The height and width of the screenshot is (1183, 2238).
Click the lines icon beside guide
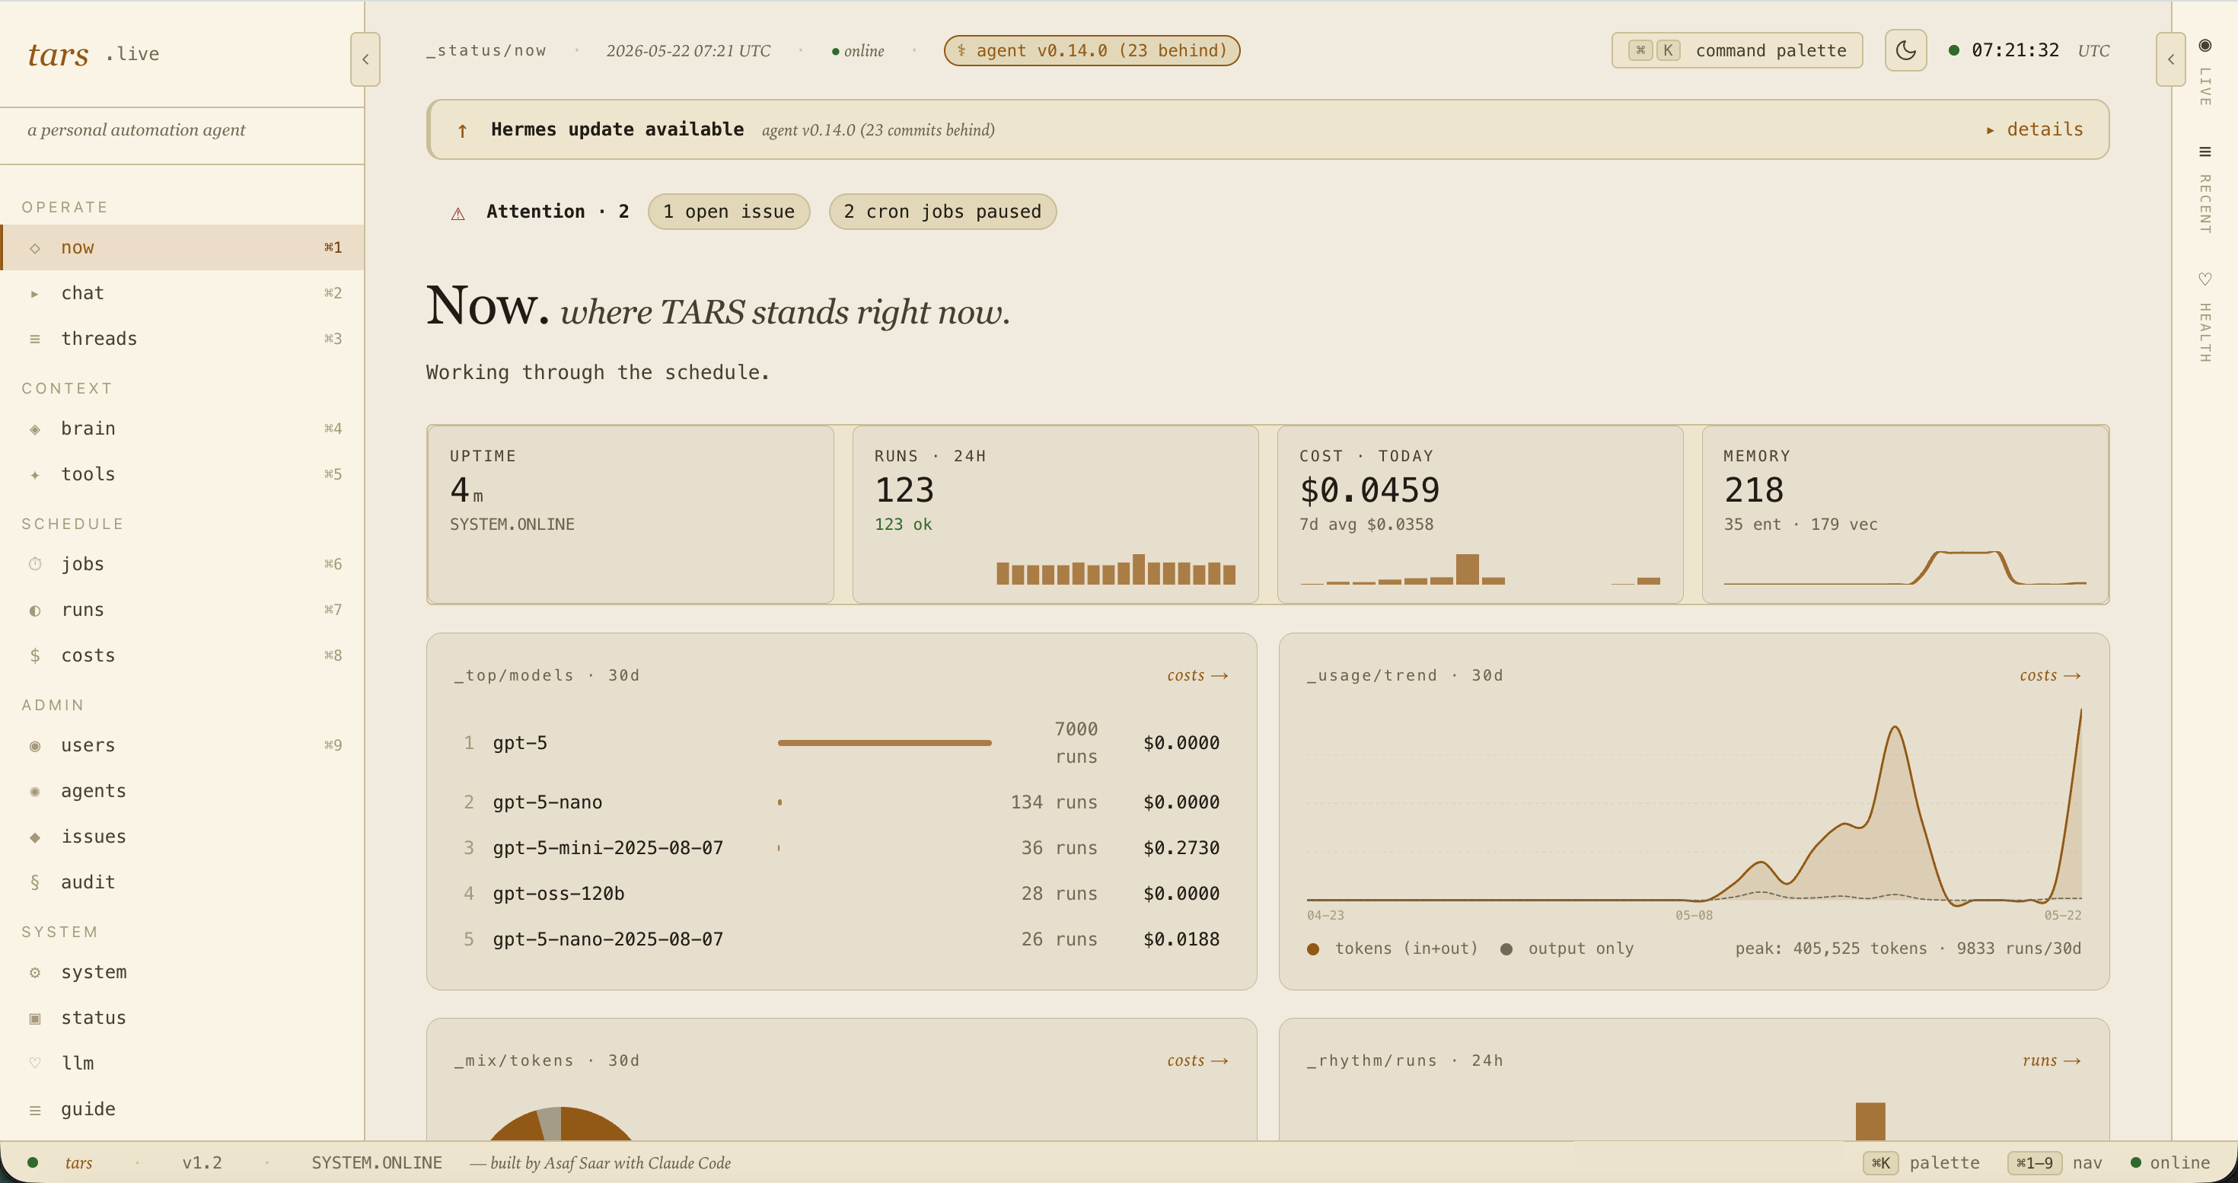coord(35,1110)
